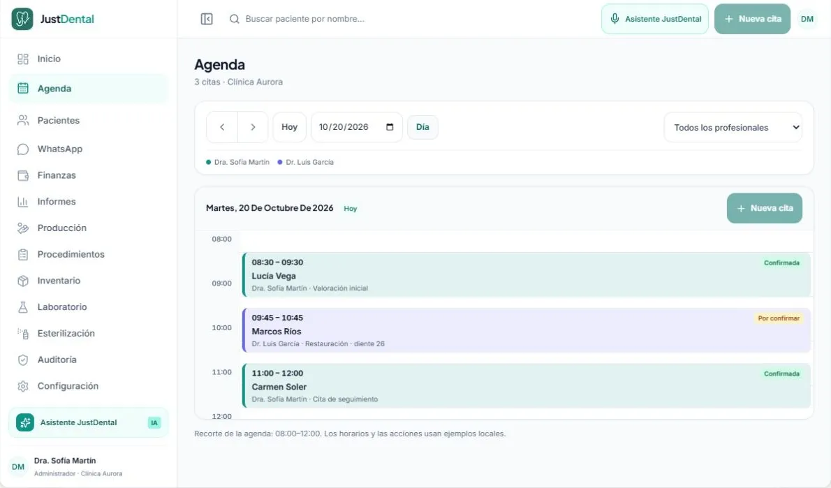Open the Pacientes menu item
Screen dimensions: 831x488
(x=89, y=120)
